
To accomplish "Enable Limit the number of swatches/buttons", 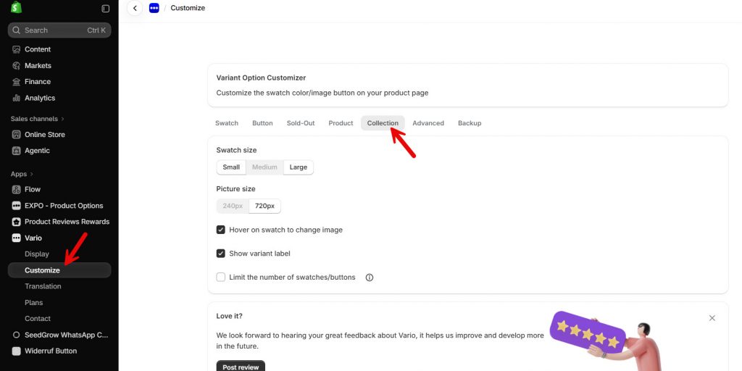I will 220,277.
